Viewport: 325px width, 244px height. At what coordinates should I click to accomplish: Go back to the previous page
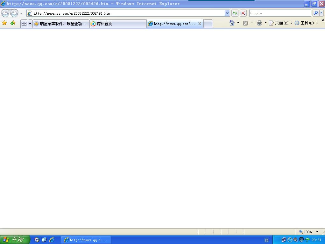5,13
